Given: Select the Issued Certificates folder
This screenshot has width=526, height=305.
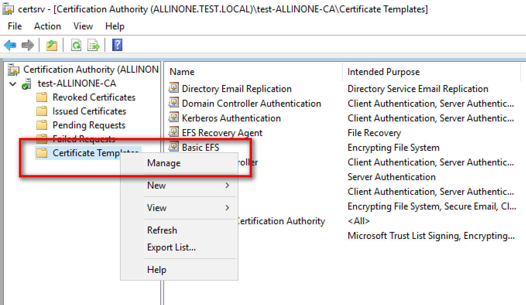Looking at the screenshot, I should click(89, 111).
